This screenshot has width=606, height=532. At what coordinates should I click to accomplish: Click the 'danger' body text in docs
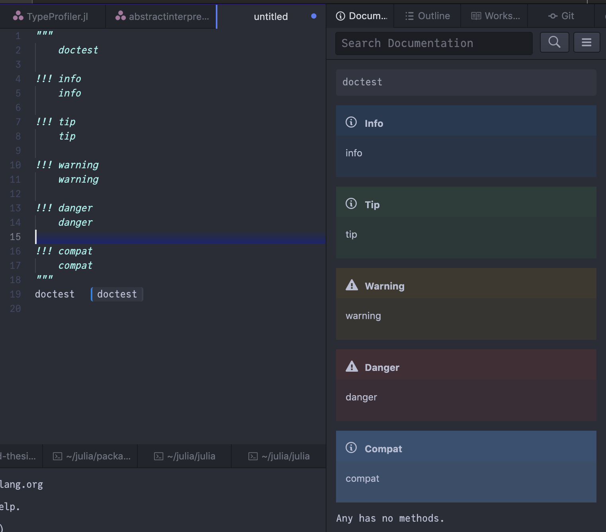click(x=361, y=397)
